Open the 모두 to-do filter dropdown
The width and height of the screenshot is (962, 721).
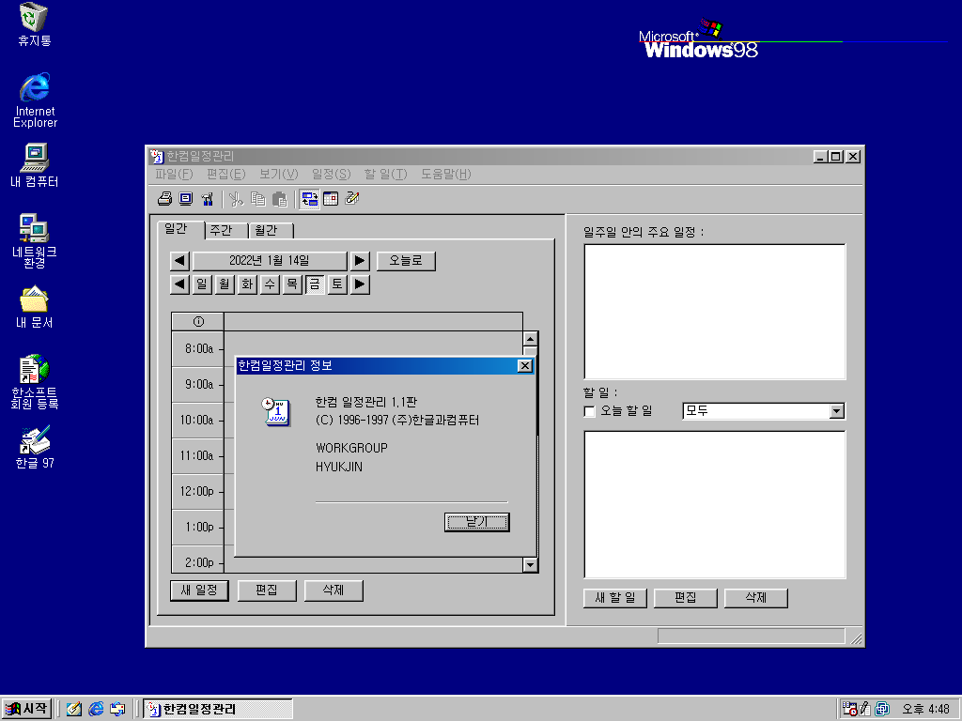coord(837,411)
